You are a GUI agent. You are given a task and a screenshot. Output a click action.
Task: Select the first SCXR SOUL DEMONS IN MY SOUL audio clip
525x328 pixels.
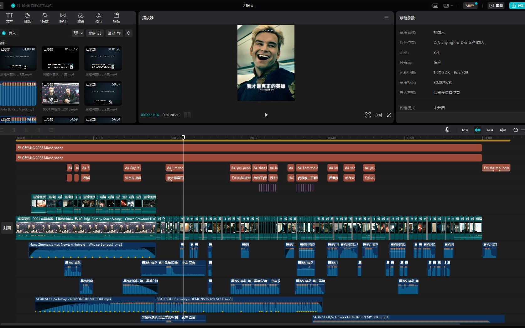tap(95, 305)
